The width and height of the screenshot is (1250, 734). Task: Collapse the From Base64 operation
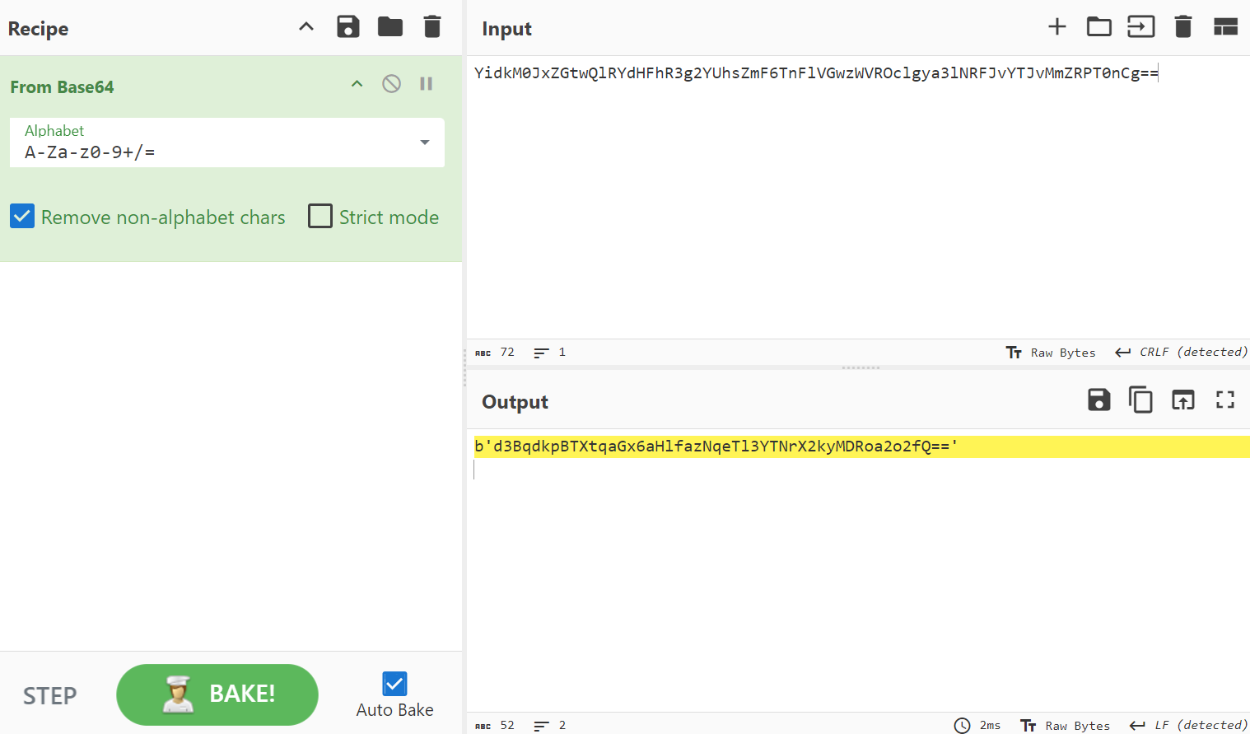tap(357, 84)
